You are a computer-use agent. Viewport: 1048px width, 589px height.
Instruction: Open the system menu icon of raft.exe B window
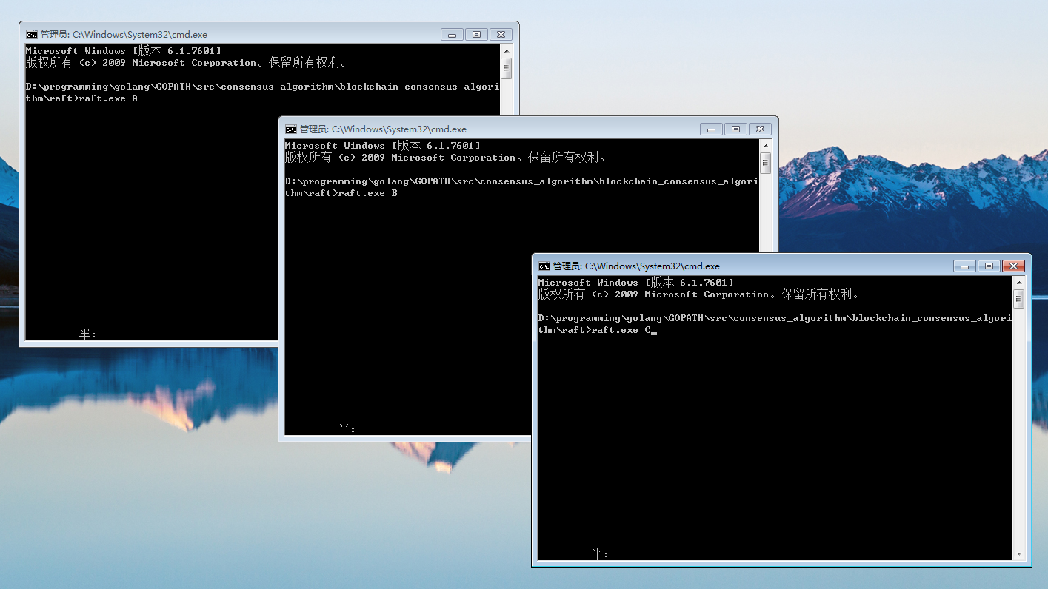pos(290,129)
